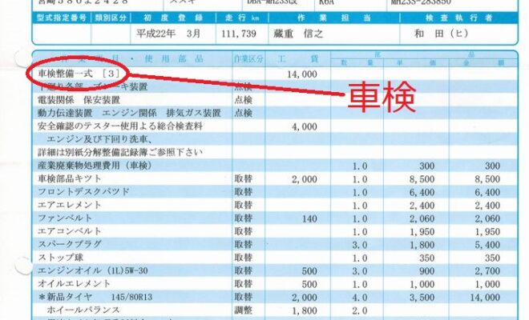Click the 4,000 tester inspection fee
This screenshot has width=529, height=320.
tap(305, 126)
